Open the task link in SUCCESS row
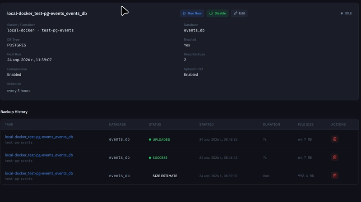This screenshot has height=202, width=361. click(x=39, y=155)
